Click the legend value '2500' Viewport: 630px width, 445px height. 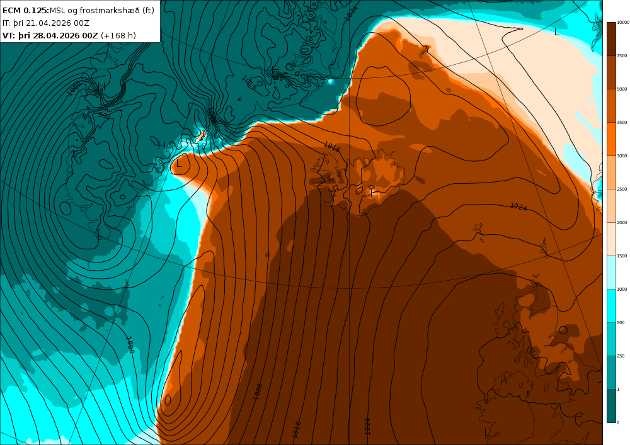coord(622,189)
